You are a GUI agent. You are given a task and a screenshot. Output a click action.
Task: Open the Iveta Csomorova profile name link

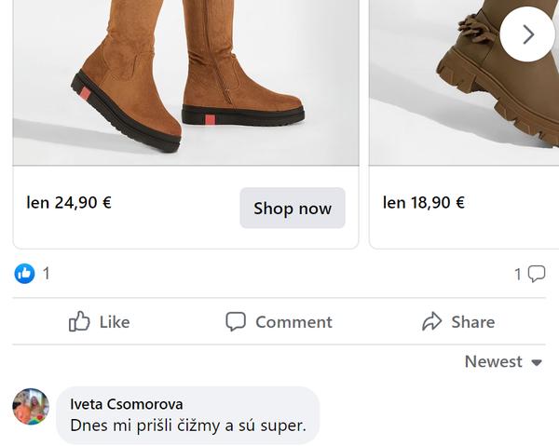tap(126, 404)
